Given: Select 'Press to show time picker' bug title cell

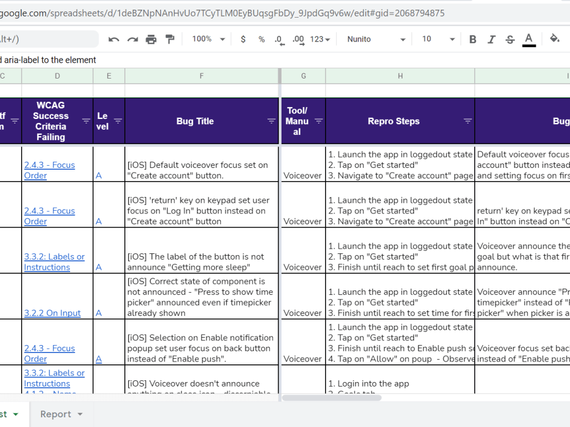Looking at the screenshot, I should point(202,296).
